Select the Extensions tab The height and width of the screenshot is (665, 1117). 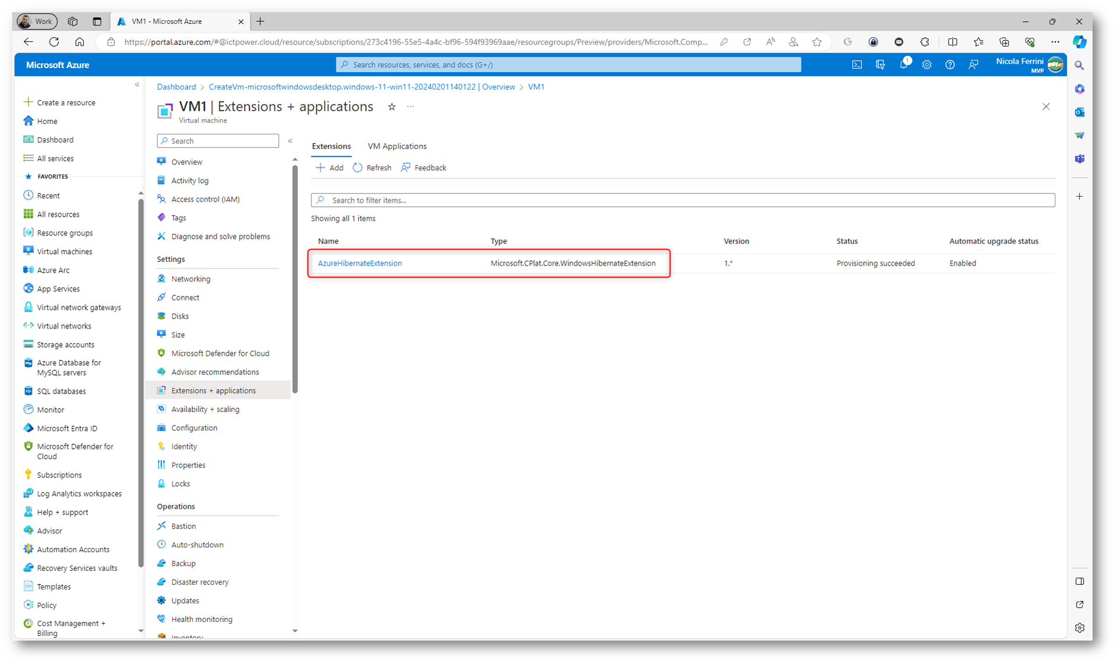[331, 146]
